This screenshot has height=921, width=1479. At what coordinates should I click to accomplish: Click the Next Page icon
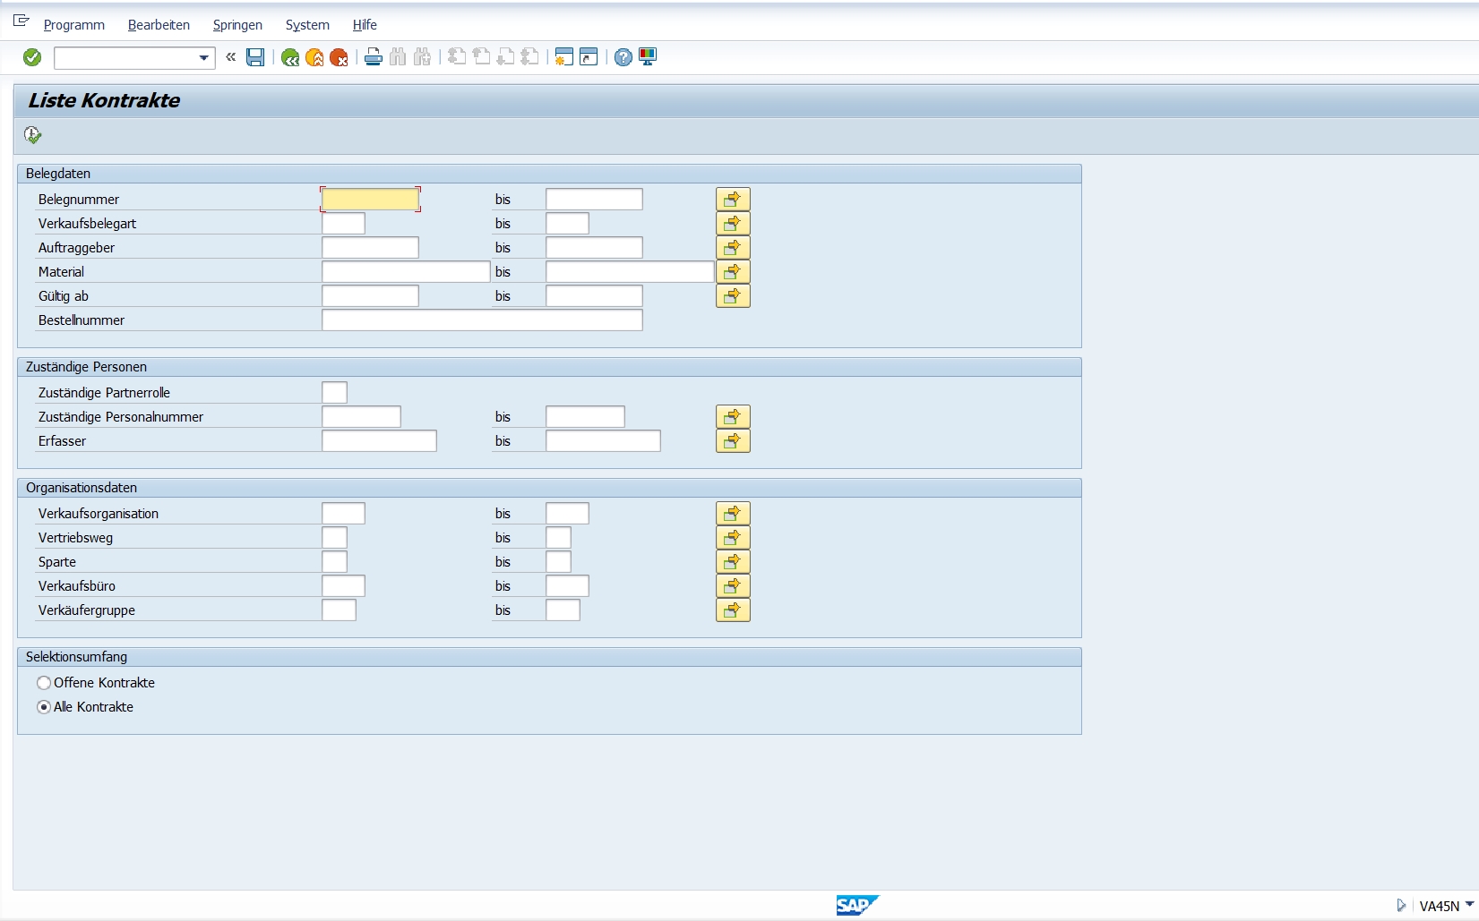click(x=505, y=57)
